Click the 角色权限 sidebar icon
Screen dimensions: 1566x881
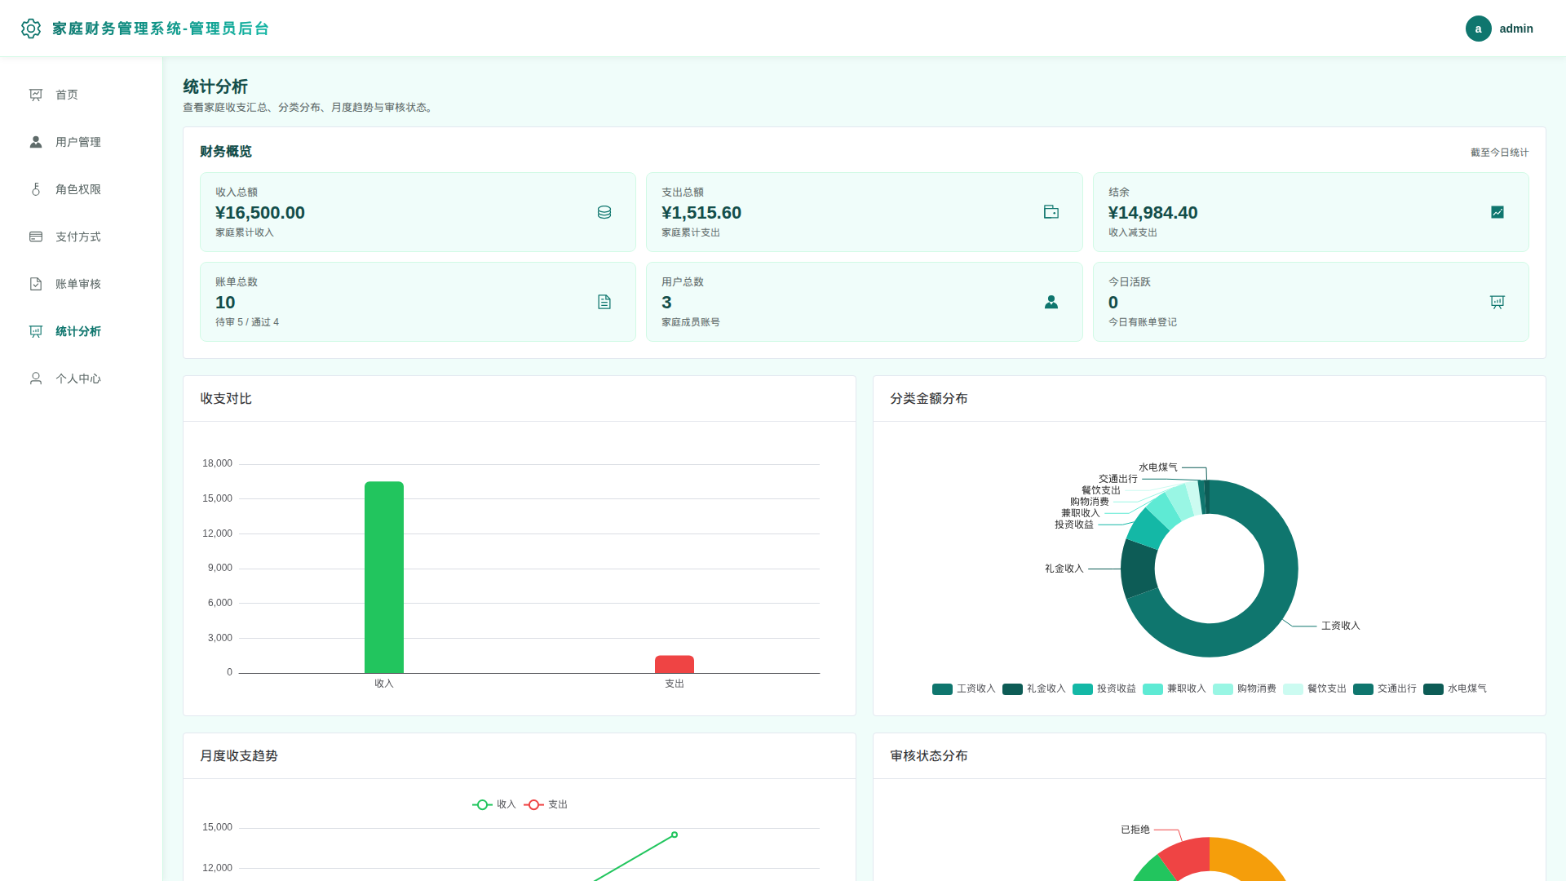(36, 189)
